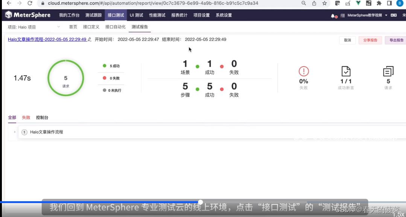The height and width of the screenshot is (217, 406).
Task: Click the requests stacked-pages icon
Action: click(388, 71)
